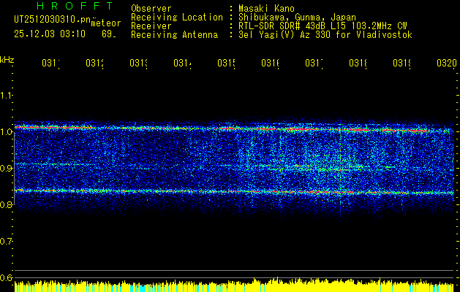Click observer name Masaki Kano
Screen dimensions: 460x292
266,9
